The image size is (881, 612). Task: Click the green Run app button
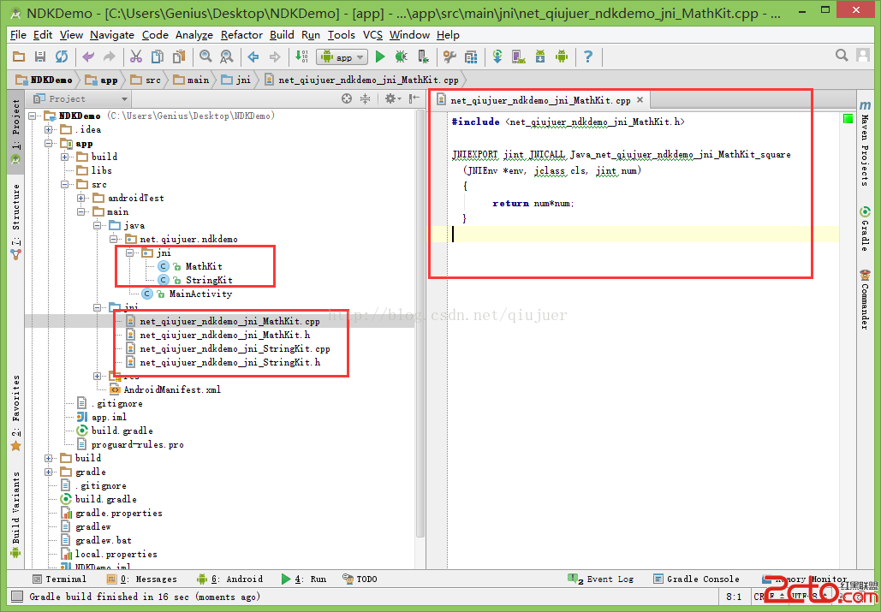(x=380, y=57)
